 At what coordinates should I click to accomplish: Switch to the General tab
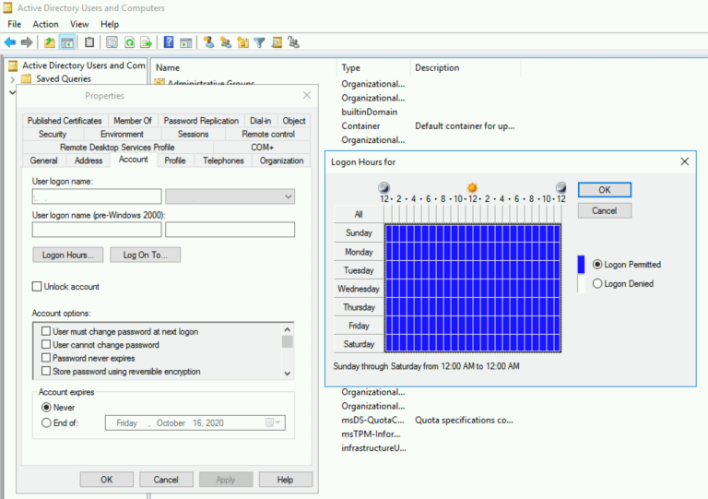tap(44, 160)
